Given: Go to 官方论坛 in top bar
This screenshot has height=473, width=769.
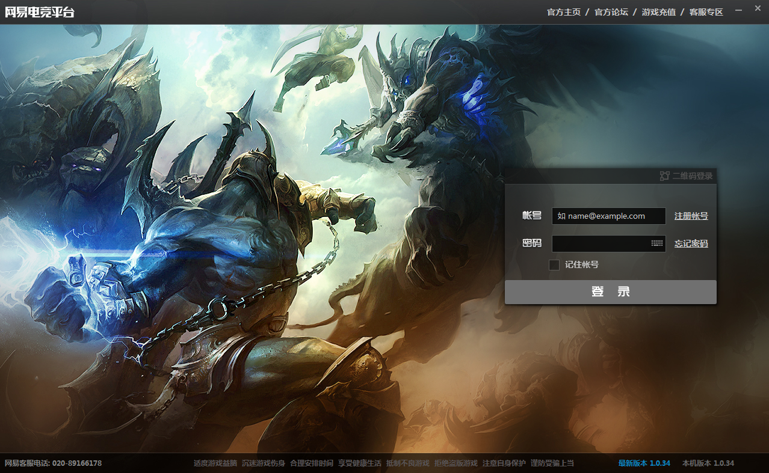Looking at the screenshot, I should 611,12.
